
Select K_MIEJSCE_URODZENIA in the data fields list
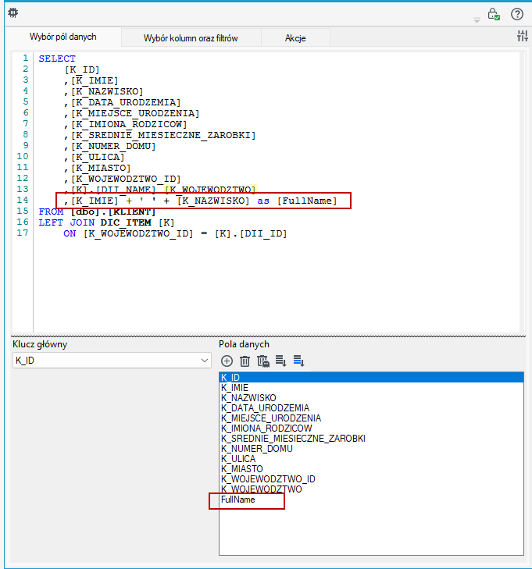point(371,418)
